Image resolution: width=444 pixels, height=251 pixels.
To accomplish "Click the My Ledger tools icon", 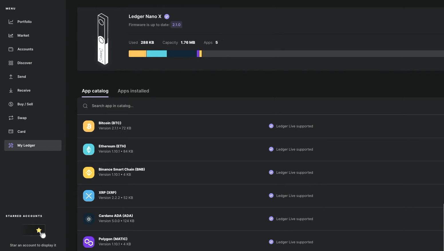I will (x=11, y=145).
